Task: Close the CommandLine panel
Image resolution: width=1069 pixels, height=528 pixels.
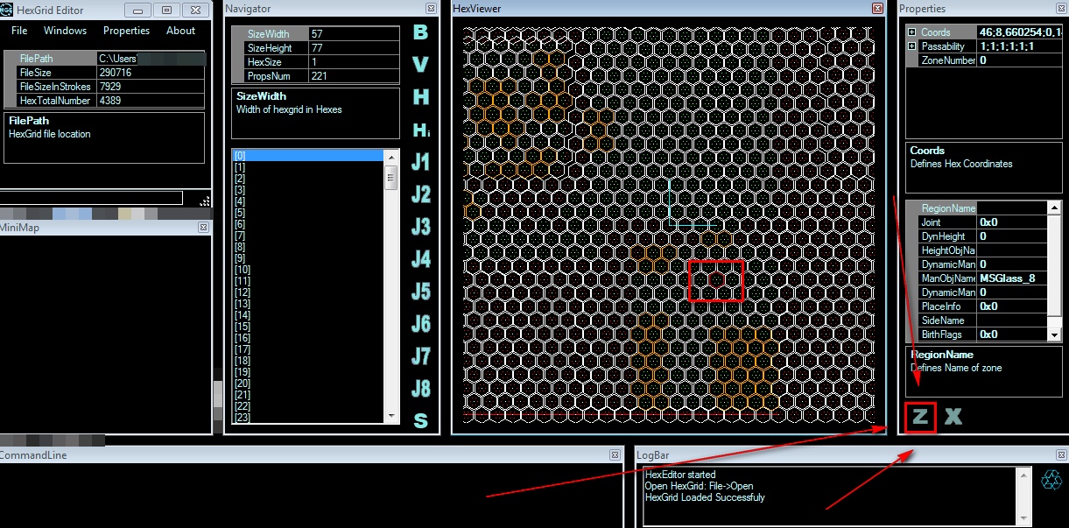Action: pos(616,455)
